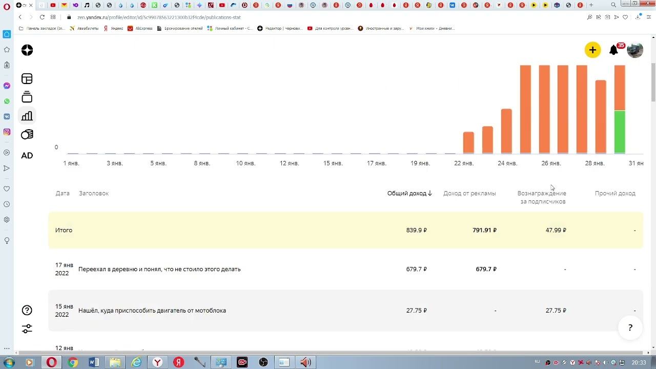Open the Панель закладок bookmark folder
Screen dimensions: 656x369
pyautogui.click(x=42, y=28)
